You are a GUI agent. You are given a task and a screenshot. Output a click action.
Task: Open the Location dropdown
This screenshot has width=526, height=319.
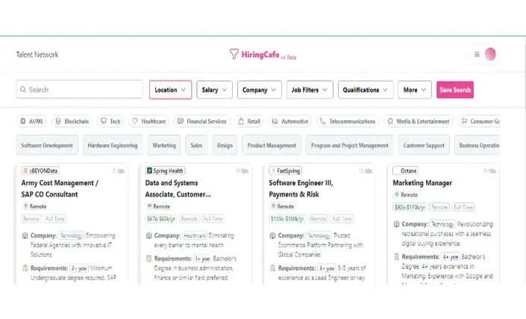(x=170, y=90)
